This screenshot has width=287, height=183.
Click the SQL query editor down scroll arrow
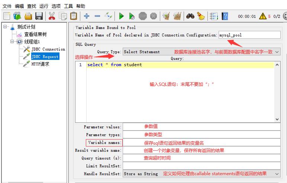(277, 119)
